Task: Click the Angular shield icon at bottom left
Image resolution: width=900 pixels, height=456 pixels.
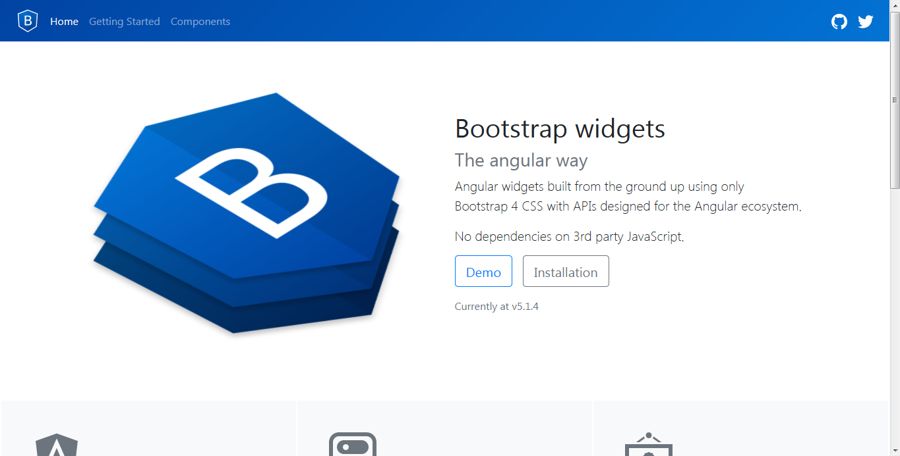Action: tap(55, 447)
